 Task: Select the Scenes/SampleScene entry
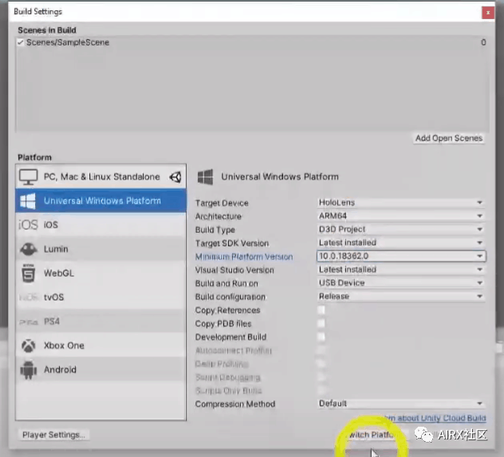(252, 42)
